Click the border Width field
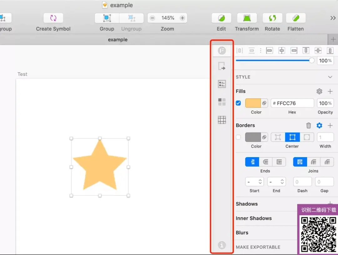Screen dimensions: 338x255 click(325, 137)
